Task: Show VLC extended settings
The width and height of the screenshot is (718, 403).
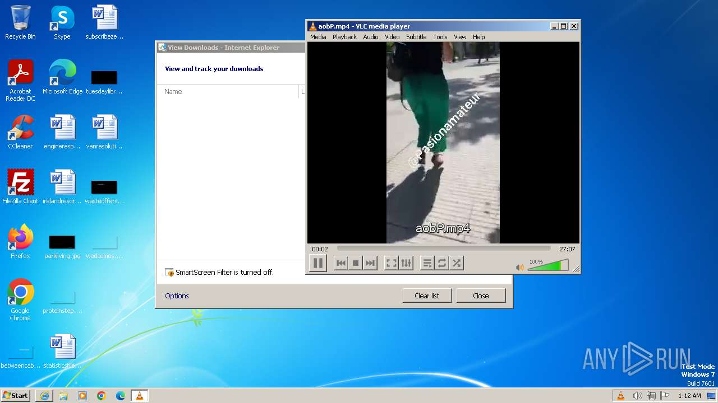Action: pyautogui.click(x=406, y=263)
